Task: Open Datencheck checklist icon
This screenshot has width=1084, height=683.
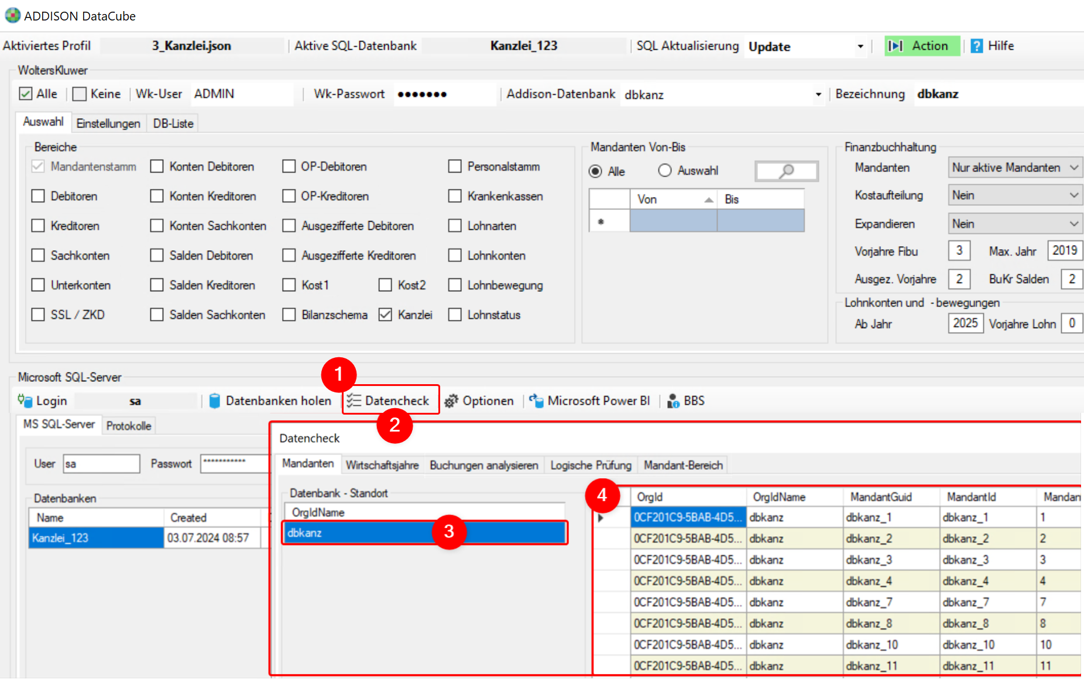Action: pyautogui.click(x=354, y=401)
